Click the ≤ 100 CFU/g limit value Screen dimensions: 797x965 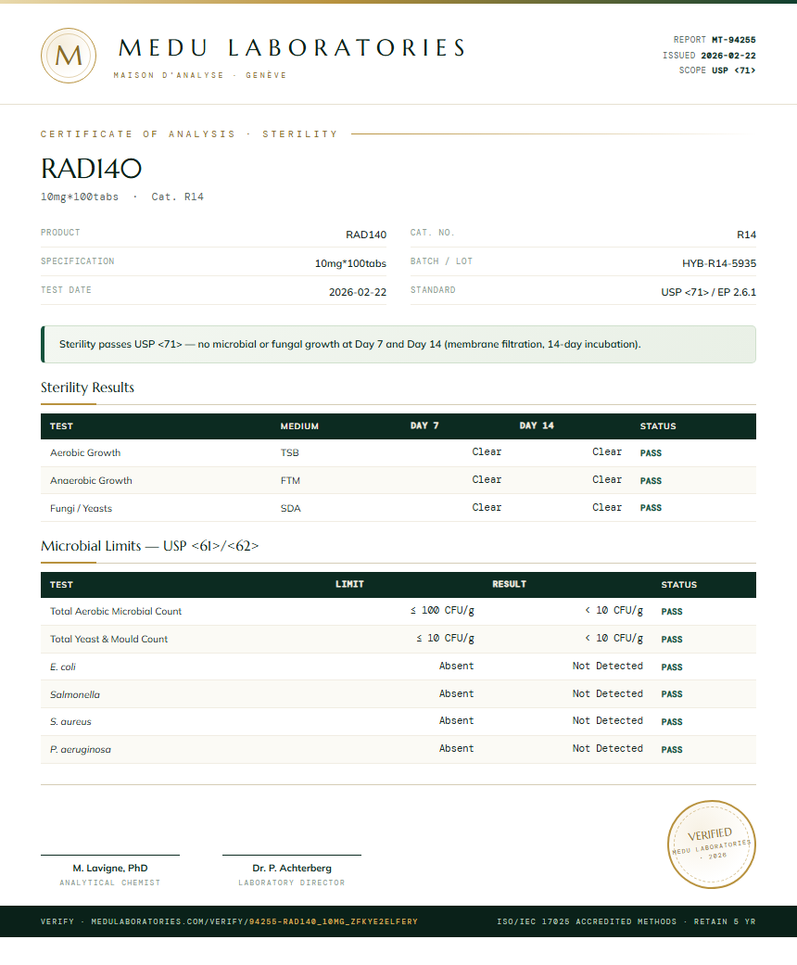(x=442, y=611)
